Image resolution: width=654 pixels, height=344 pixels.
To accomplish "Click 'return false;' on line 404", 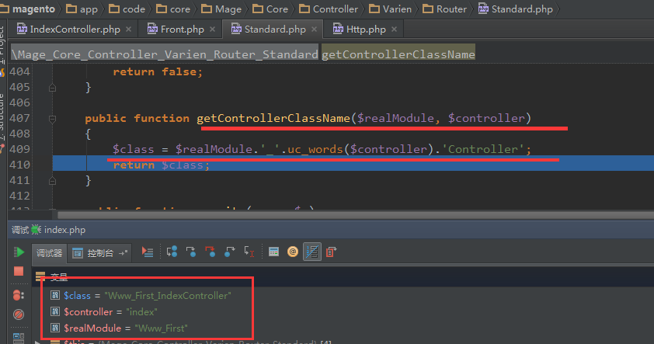I will tap(158, 71).
